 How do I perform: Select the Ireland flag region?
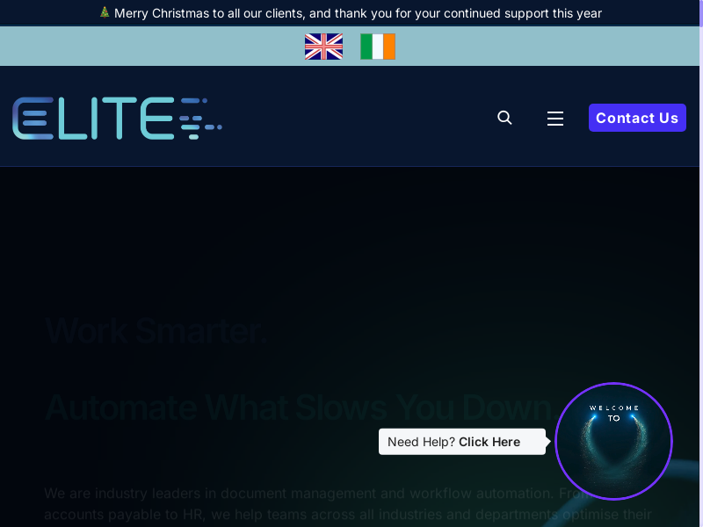click(x=378, y=47)
